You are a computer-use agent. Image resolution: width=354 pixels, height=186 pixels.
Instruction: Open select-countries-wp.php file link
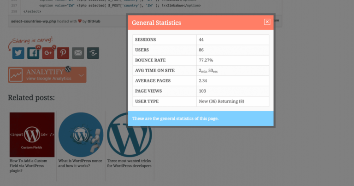pyautogui.click(x=33, y=21)
